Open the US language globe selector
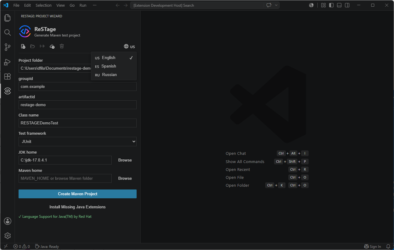The width and height of the screenshot is (394, 250). 129,47
